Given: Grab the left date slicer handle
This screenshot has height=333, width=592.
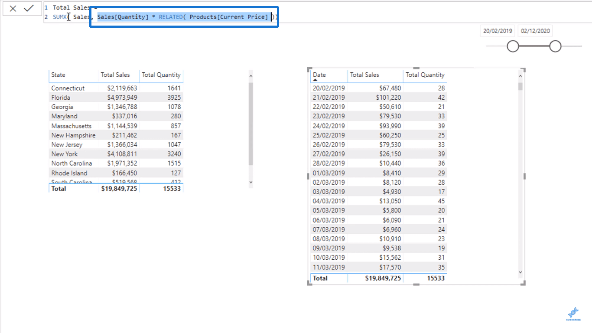Looking at the screenshot, I should (513, 46).
